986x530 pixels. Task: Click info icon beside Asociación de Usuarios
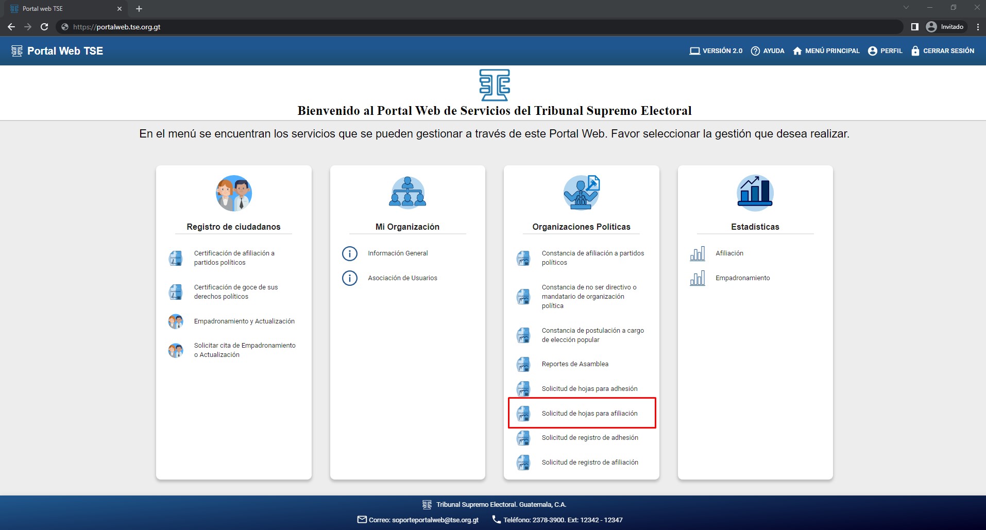pos(350,278)
